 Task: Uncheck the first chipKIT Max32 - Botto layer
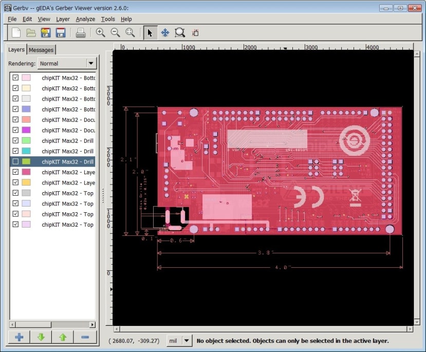[15, 78]
